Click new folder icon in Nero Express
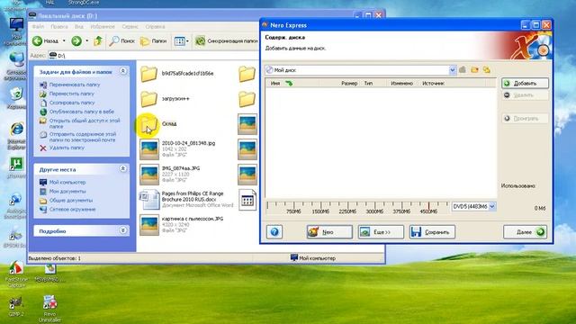Image resolution: width=576 pixels, height=324 pixels. tap(474, 70)
